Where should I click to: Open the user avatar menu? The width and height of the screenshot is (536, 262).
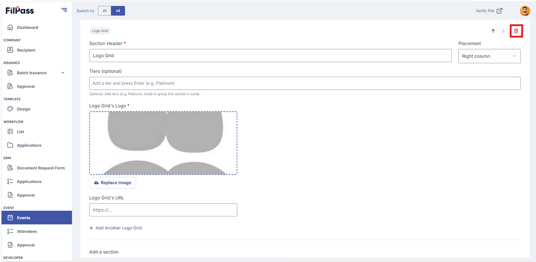point(524,11)
